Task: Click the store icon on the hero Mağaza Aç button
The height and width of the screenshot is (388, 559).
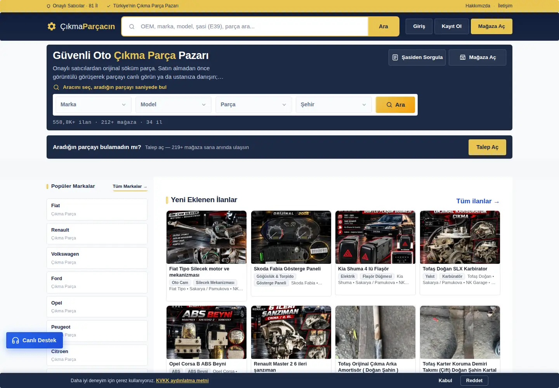Action: pyautogui.click(x=463, y=57)
